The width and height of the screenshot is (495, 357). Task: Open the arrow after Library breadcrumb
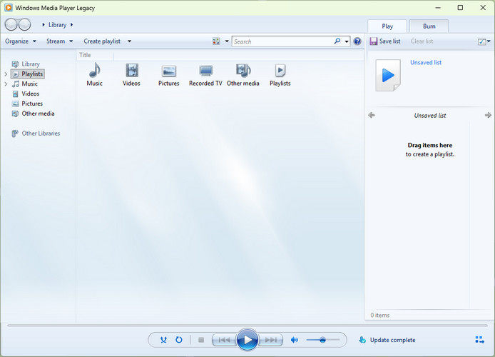coord(71,25)
